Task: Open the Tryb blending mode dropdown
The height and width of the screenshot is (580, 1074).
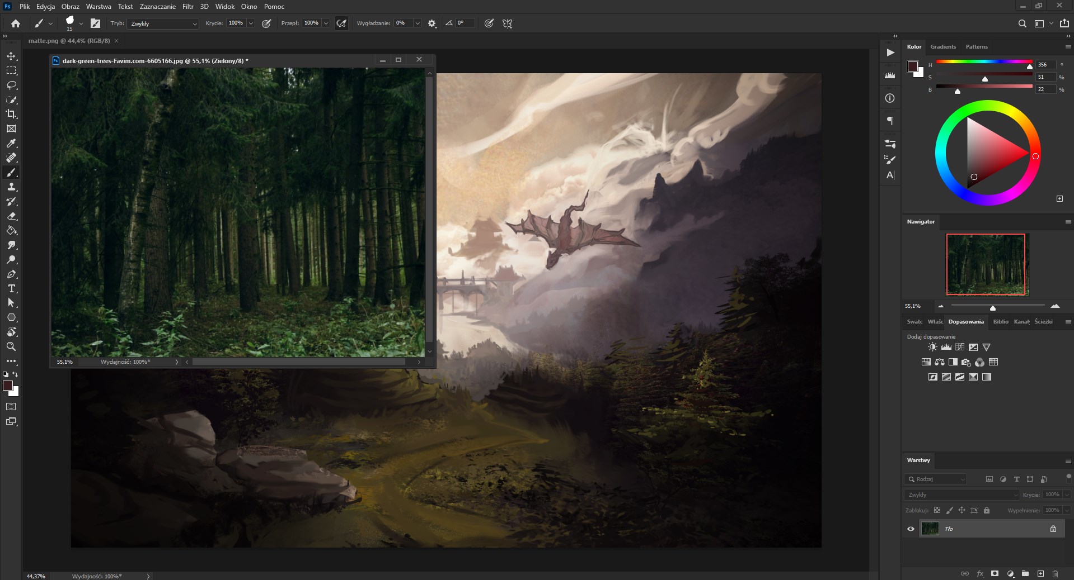Action: (163, 23)
